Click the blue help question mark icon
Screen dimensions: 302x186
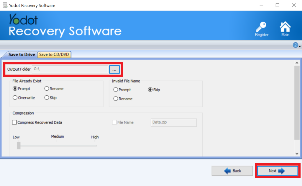click(295, 45)
